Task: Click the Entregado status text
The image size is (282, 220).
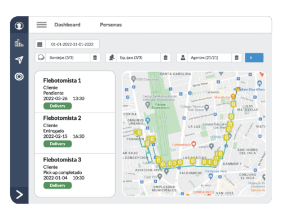Action: pos(54,131)
